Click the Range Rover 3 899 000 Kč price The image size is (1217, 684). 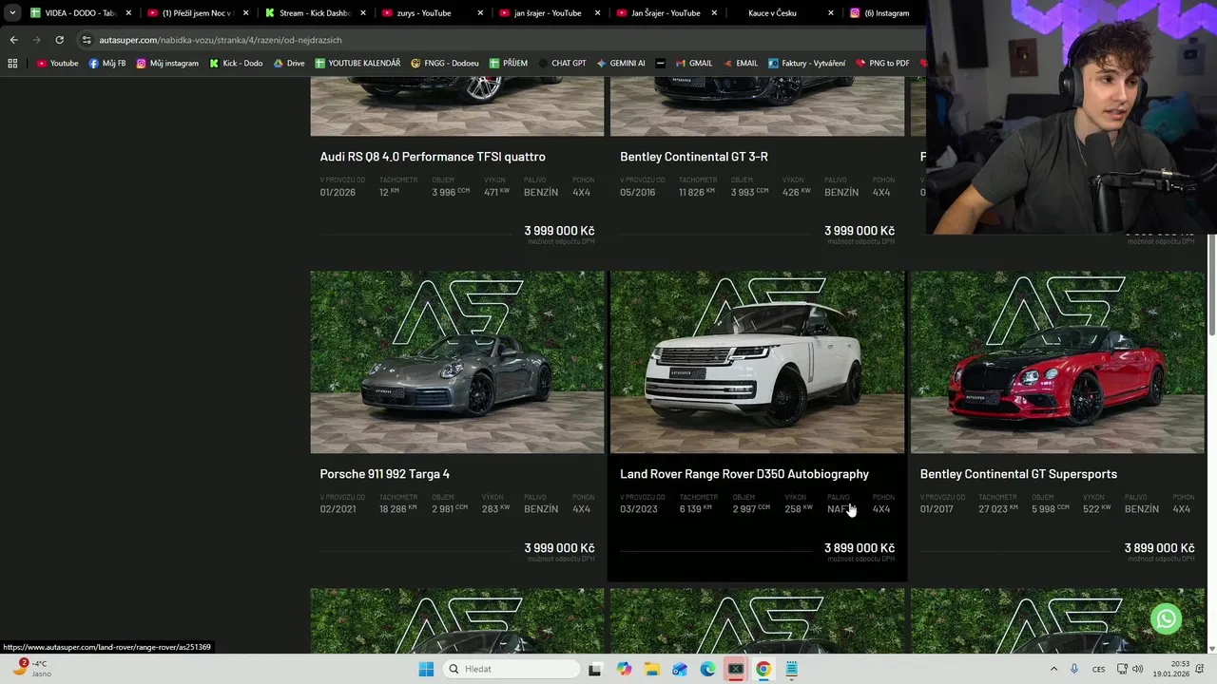point(860,548)
